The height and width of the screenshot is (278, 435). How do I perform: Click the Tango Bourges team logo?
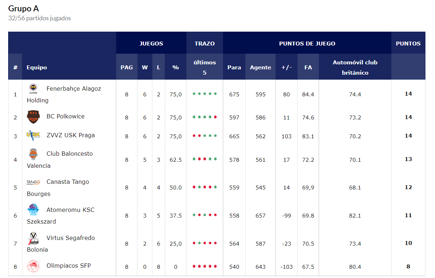(33, 182)
